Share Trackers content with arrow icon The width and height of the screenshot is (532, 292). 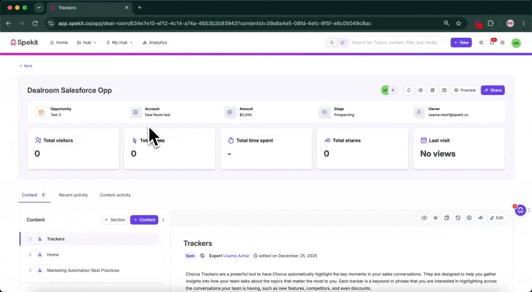coord(481,218)
